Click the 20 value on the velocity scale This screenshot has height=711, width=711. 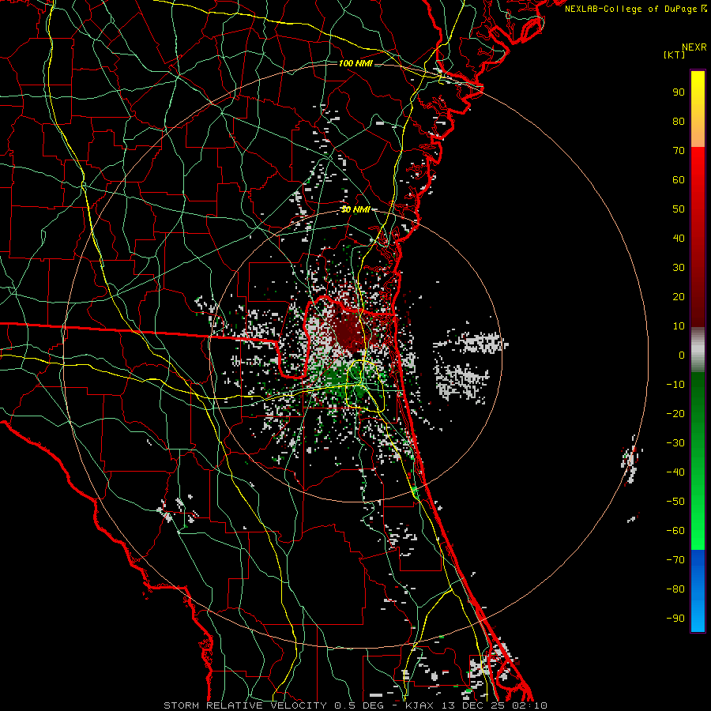(x=679, y=297)
